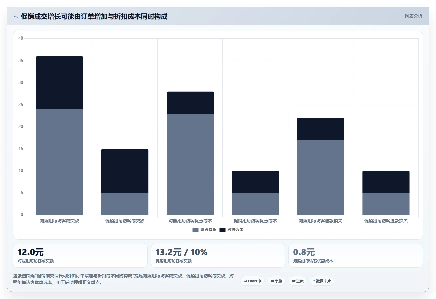The image size is (436, 299).
Task: Click the dark segment of 促销组每访客成交额 bar
Action: 125,171
